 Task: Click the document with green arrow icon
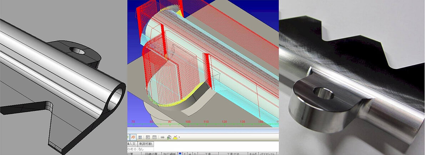[x=169, y=137]
